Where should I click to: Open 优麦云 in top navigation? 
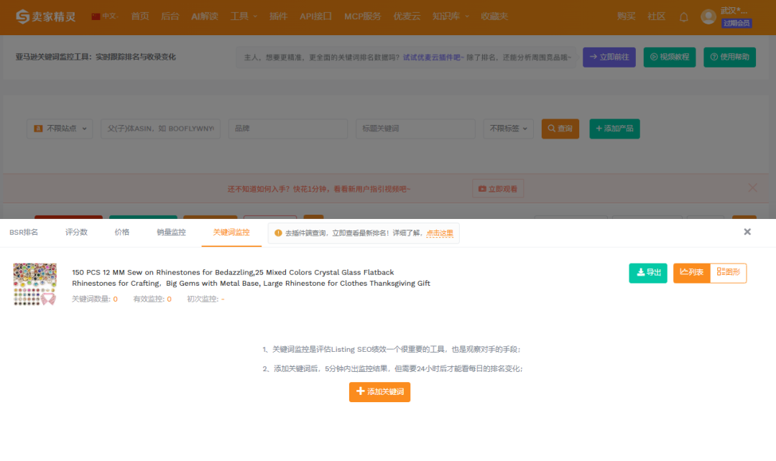click(407, 17)
